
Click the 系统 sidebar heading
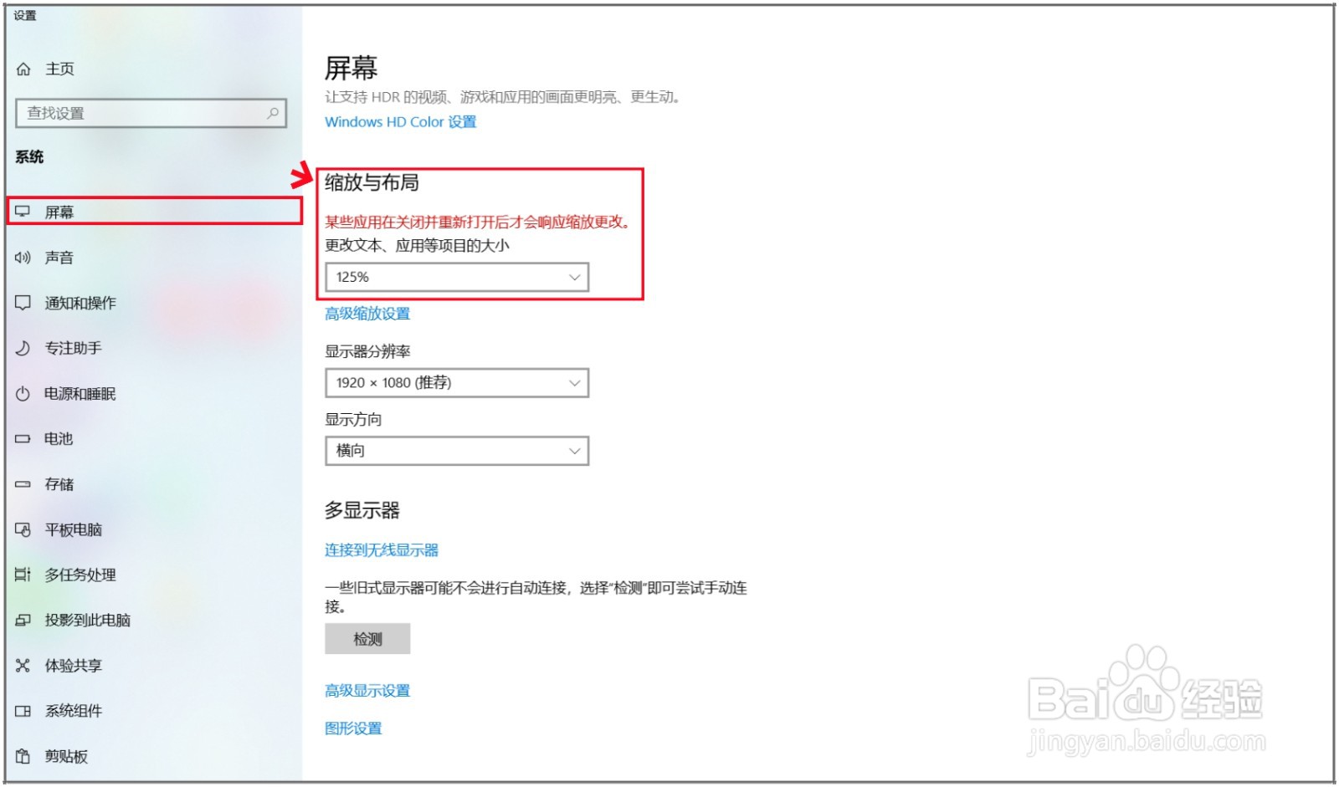29,157
